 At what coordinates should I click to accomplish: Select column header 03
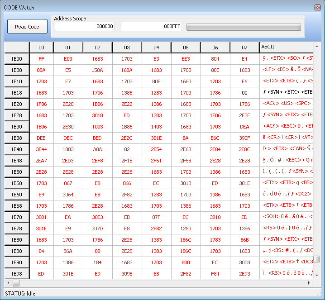coord(127,48)
